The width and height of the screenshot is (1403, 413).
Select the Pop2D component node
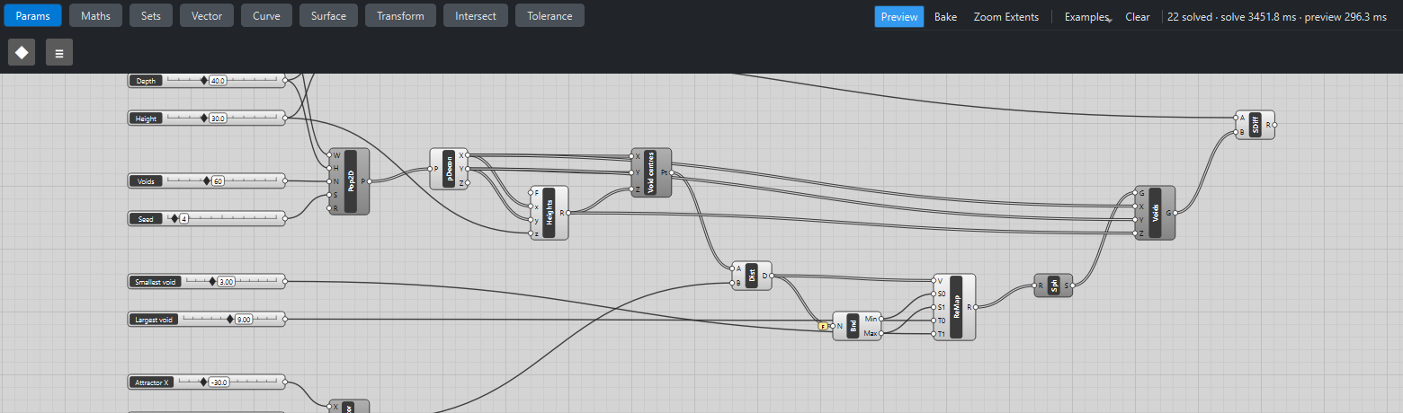tap(350, 181)
